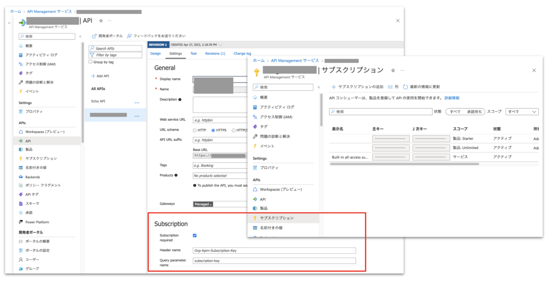Open グループ in the sidebar
Viewport: 549px width, 281px height.
tap(32, 269)
